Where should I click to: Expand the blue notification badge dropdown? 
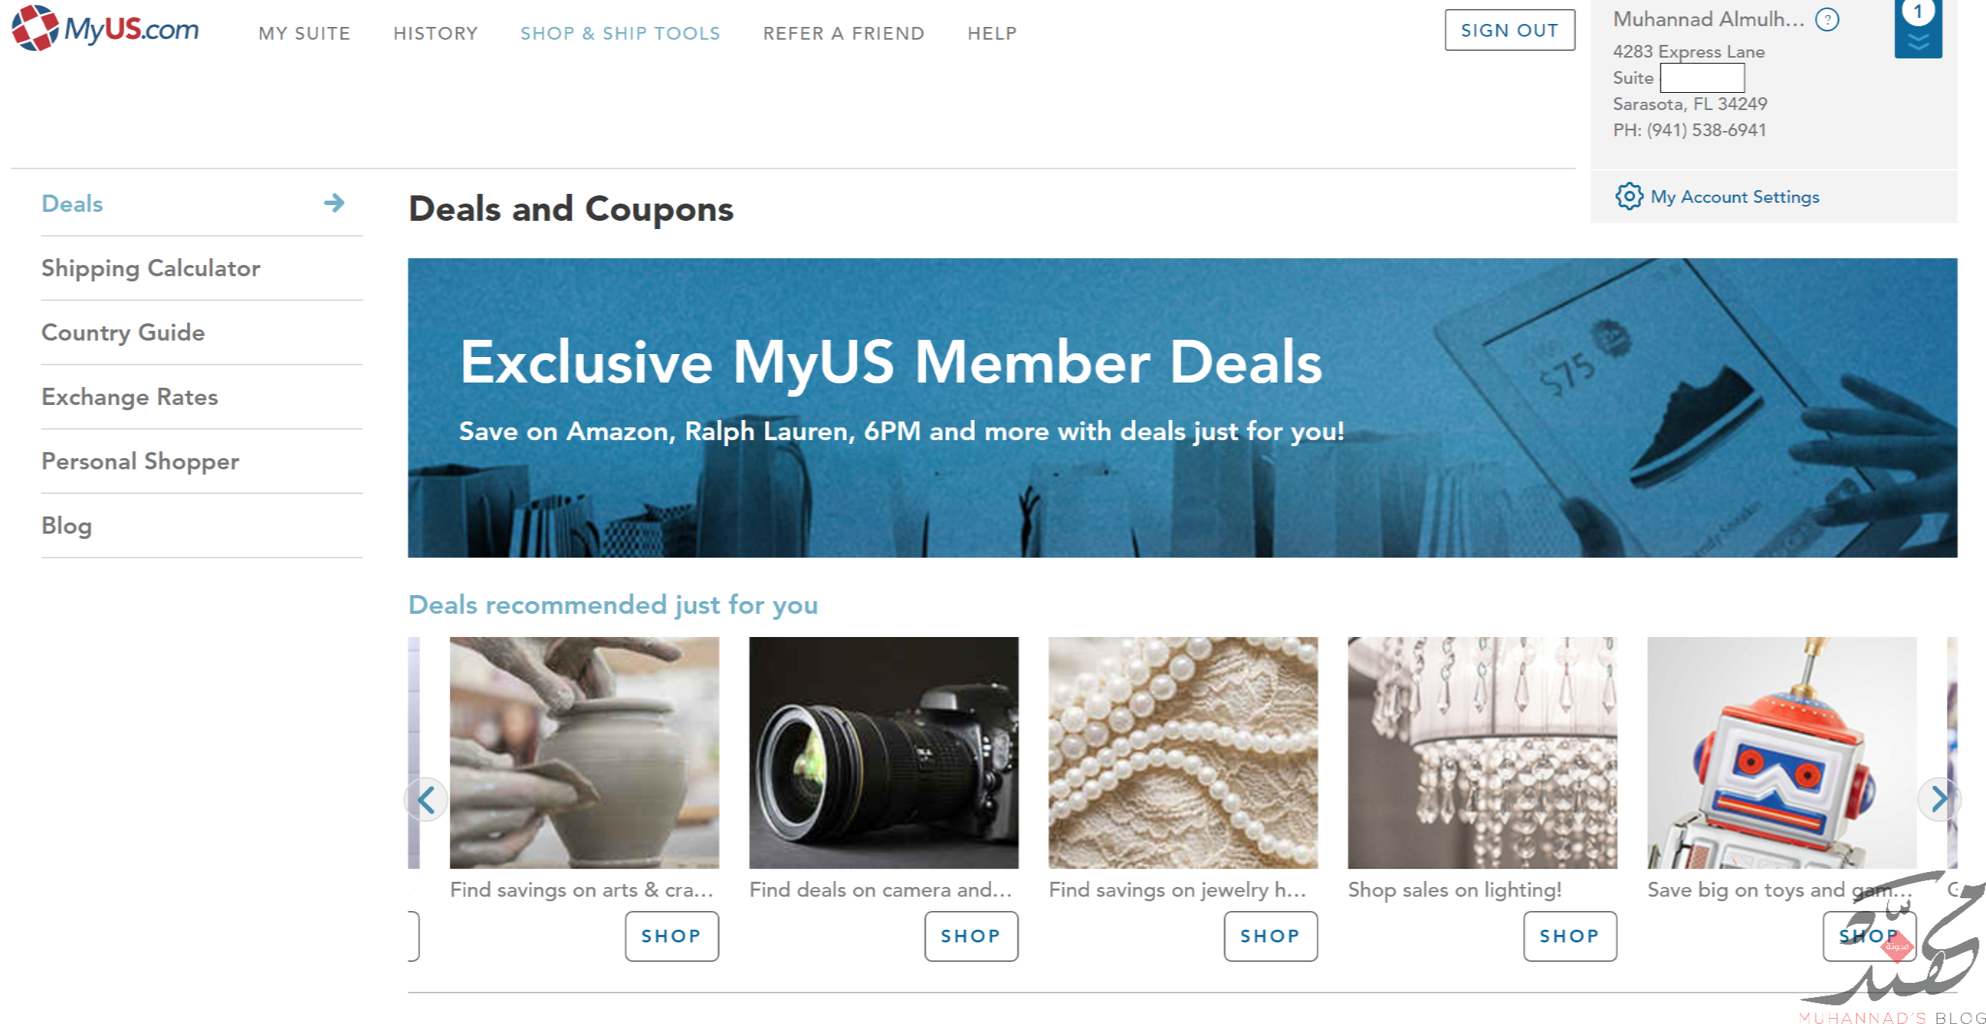[1917, 28]
